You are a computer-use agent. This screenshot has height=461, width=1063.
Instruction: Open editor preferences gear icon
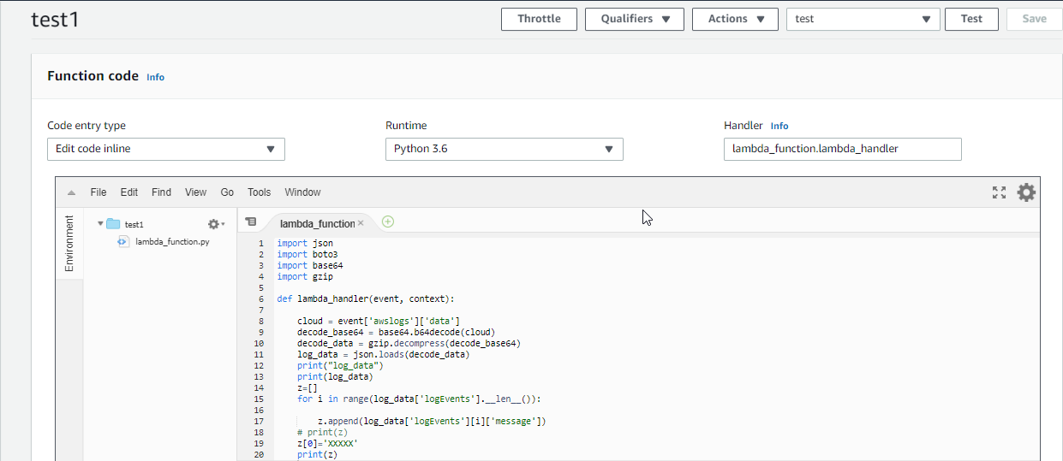pyautogui.click(x=1026, y=192)
